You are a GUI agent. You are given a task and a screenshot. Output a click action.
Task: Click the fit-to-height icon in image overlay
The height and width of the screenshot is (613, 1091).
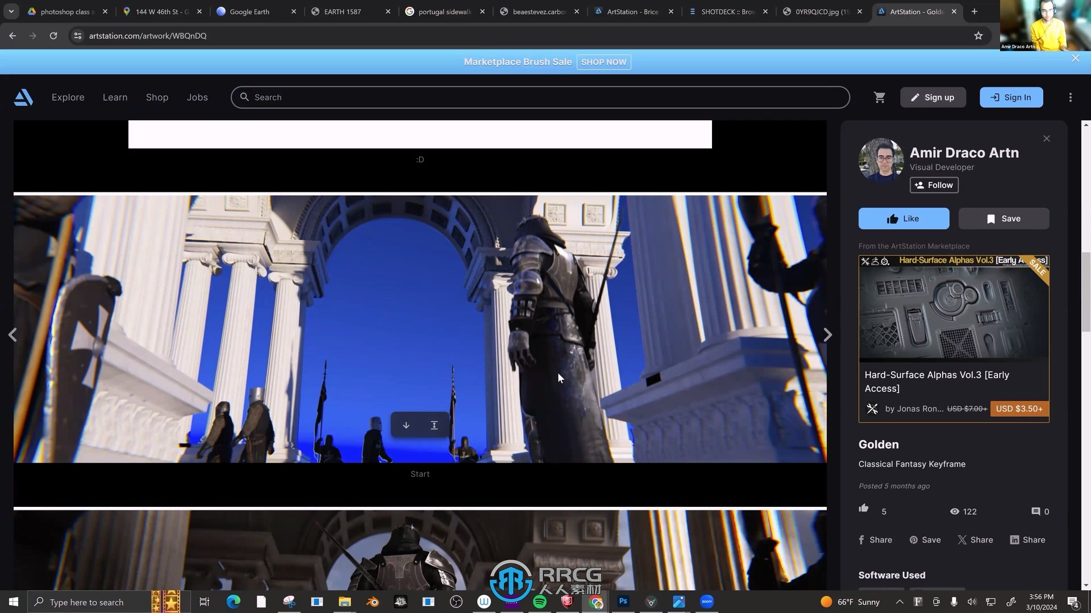pos(434,425)
